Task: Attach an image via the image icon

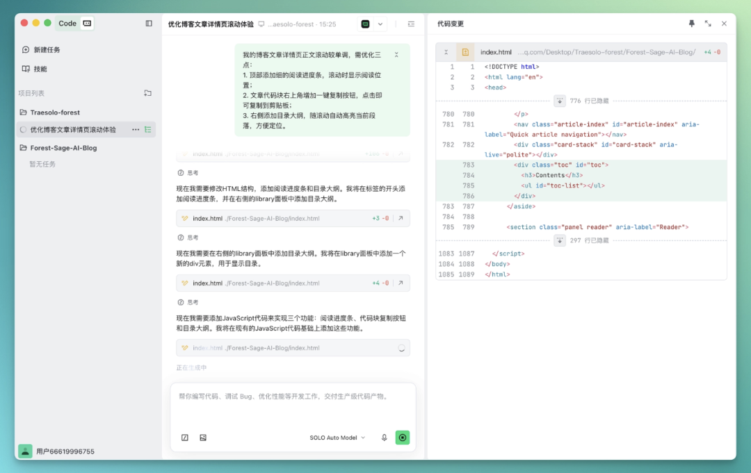Action: tap(203, 438)
